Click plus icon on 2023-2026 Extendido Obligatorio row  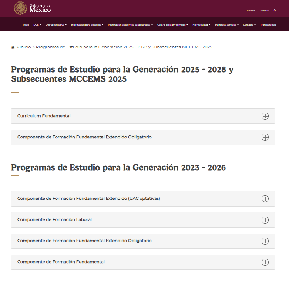pos(265,241)
